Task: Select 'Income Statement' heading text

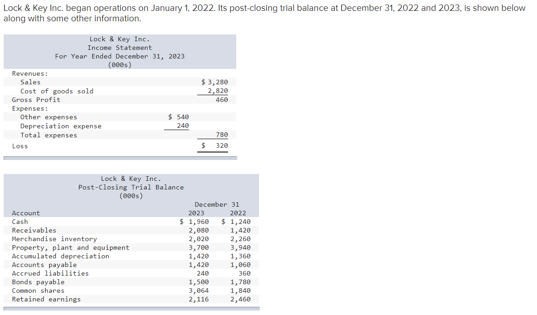Action: pos(119,48)
